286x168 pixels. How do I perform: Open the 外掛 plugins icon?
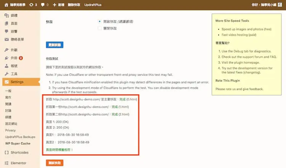pyautogui.click(x=6, y=58)
